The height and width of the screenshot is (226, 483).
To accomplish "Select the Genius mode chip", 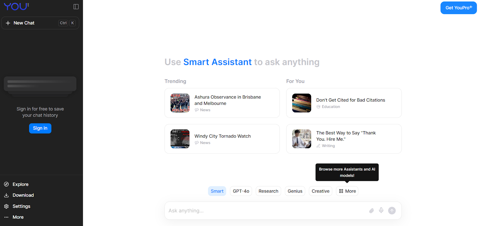I will click(x=295, y=191).
